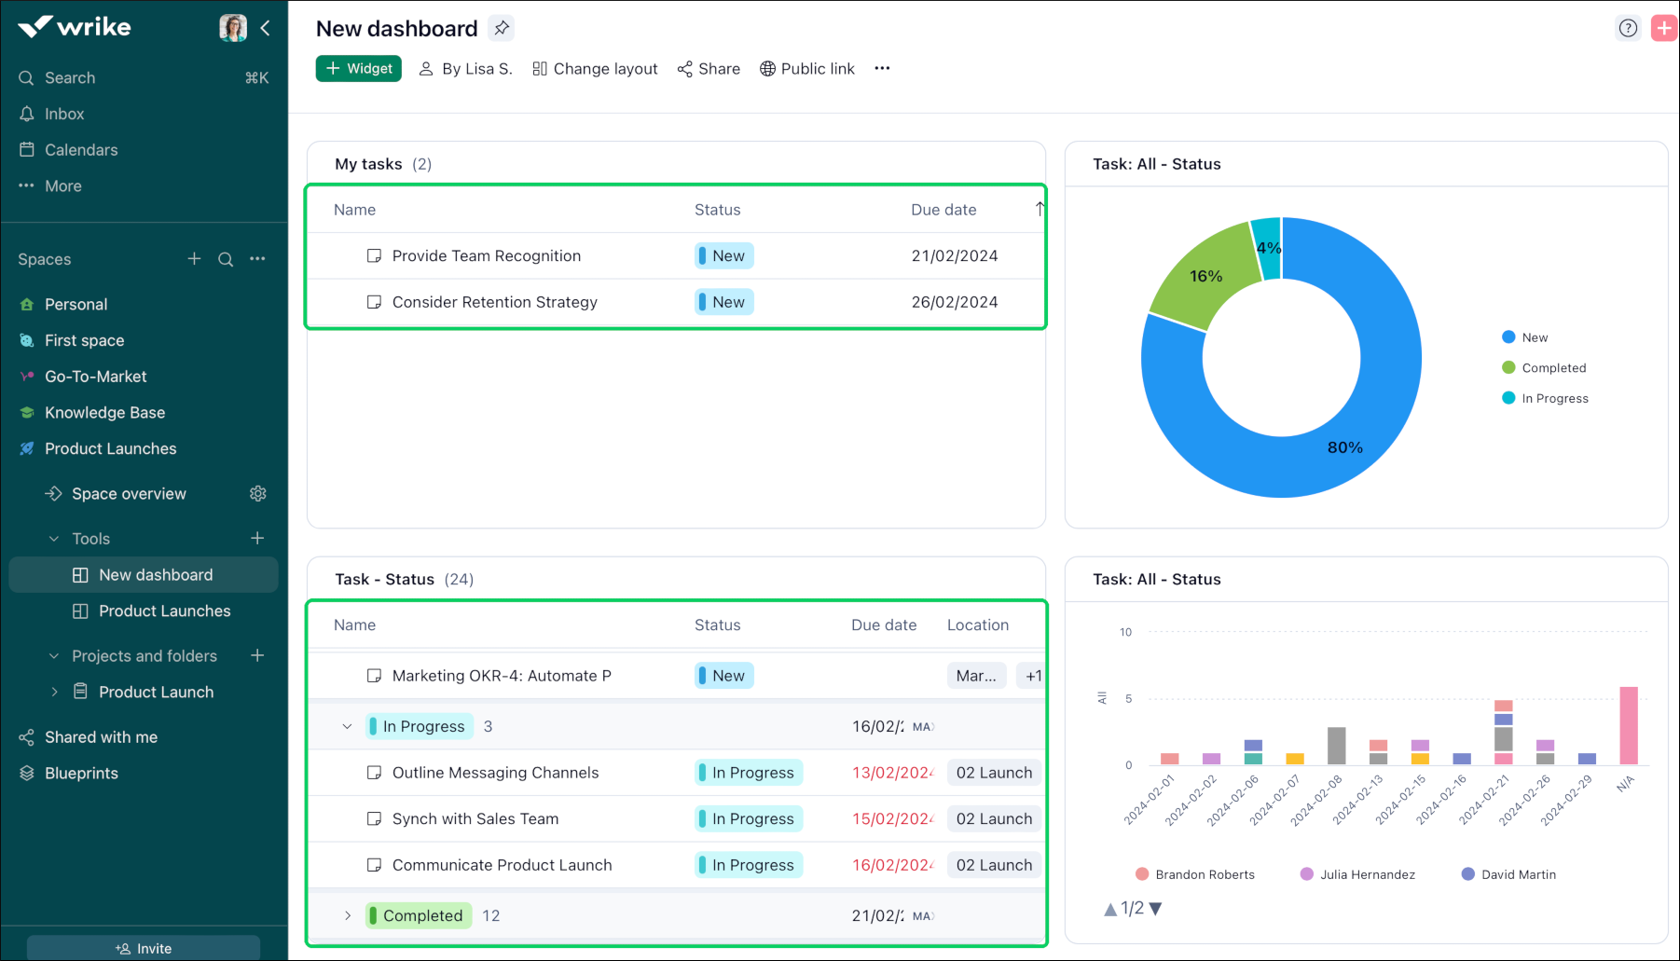The width and height of the screenshot is (1680, 961).
Task: Go to next legend page arrow
Action: click(1156, 909)
